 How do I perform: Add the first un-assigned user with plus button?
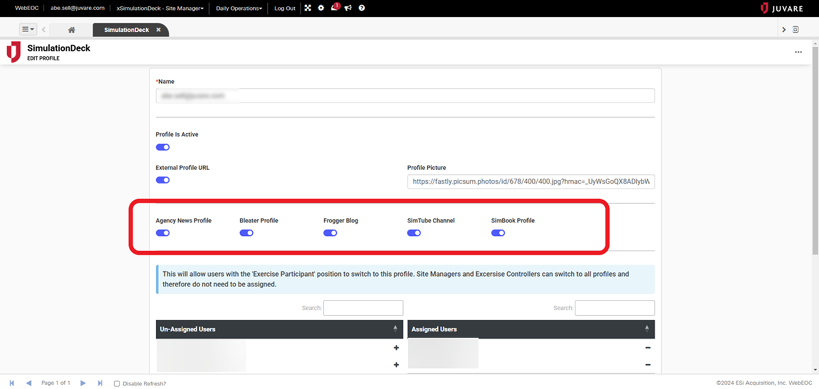[396, 348]
